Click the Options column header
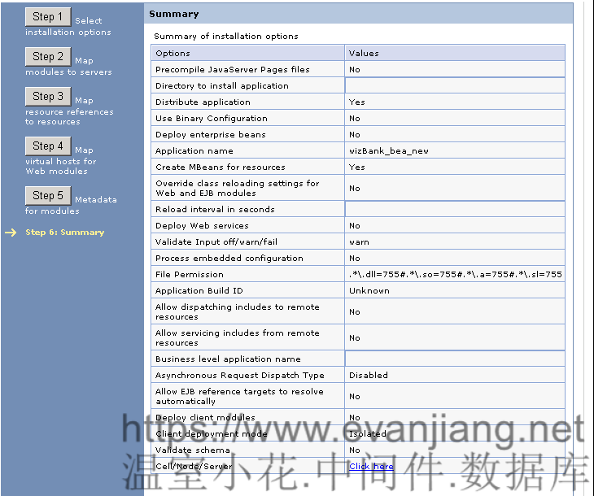The image size is (594, 496). point(173,54)
